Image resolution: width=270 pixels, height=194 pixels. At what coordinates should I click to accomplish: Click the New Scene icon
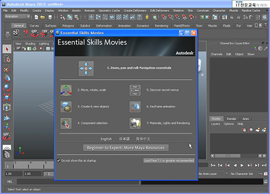36,17
